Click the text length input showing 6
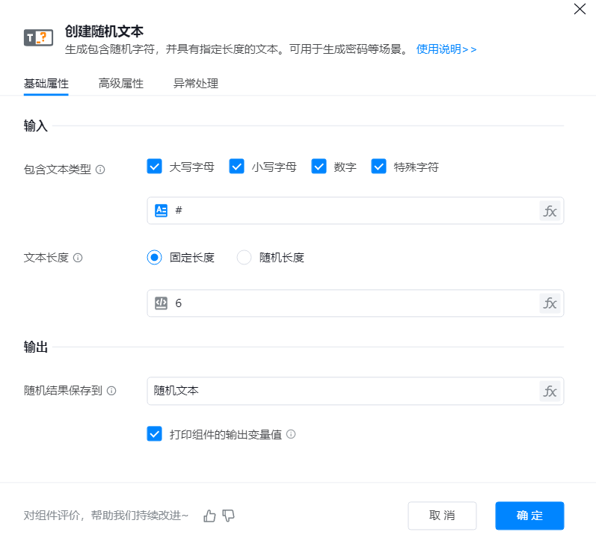Image resolution: width=596 pixels, height=535 pixels. coord(351,303)
